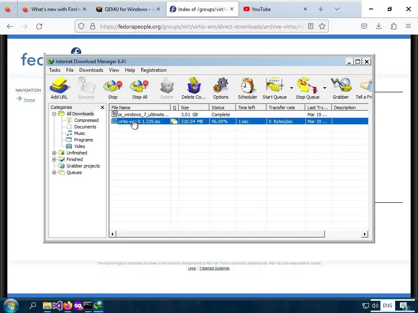The image size is (418, 313).
Task: Open the View menu
Action: click(x=114, y=70)
